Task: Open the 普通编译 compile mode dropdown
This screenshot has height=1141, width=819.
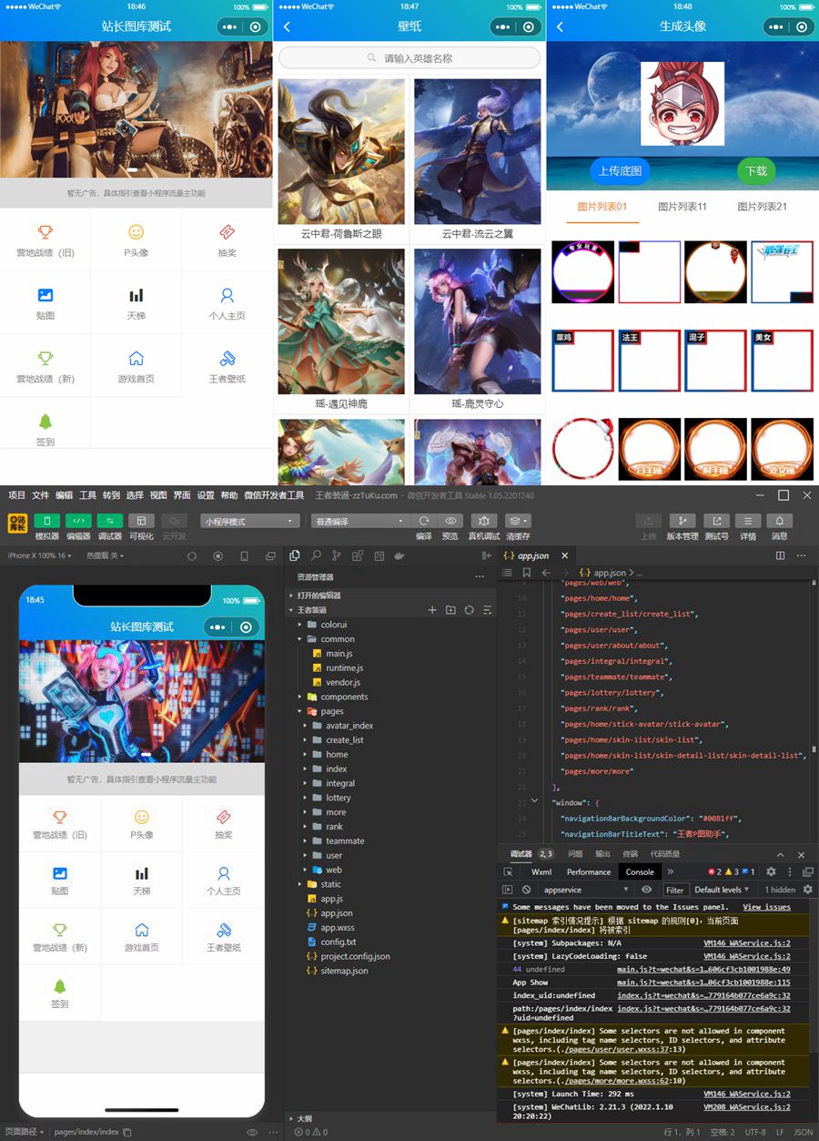Action: click(359, 522)
